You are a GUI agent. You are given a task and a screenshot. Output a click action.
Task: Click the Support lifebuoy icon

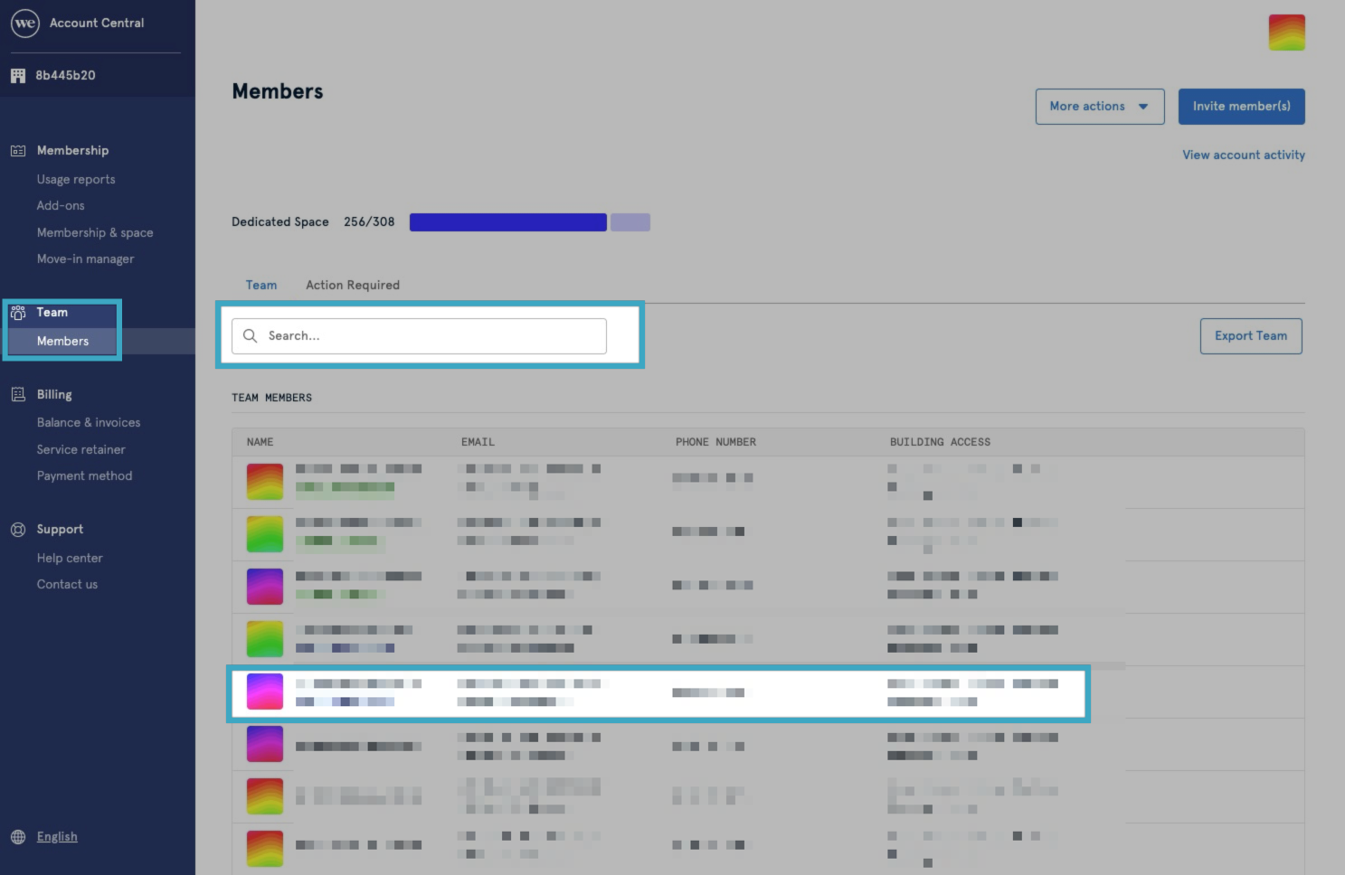pos(18,530)
